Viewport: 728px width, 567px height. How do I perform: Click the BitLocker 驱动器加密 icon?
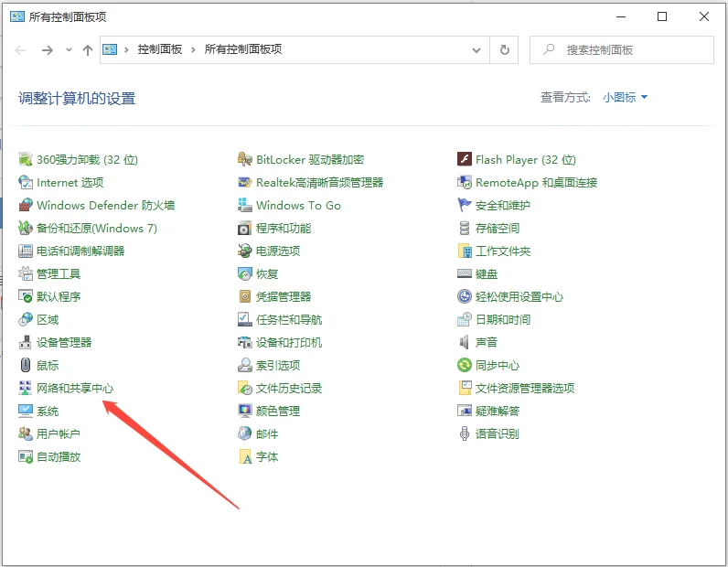[245, 159]
